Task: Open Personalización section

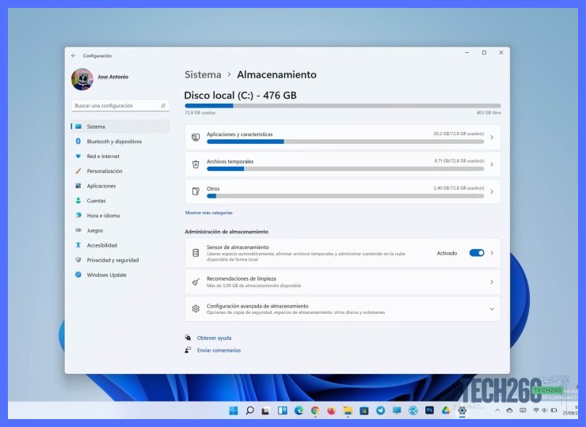Action: pos(120,171)
